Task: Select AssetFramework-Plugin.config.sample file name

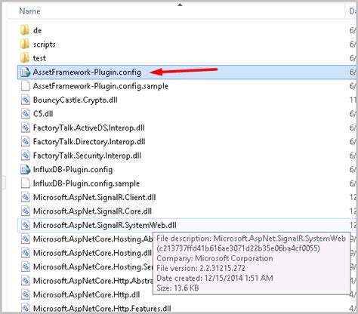Action: (x=100, y=86)
